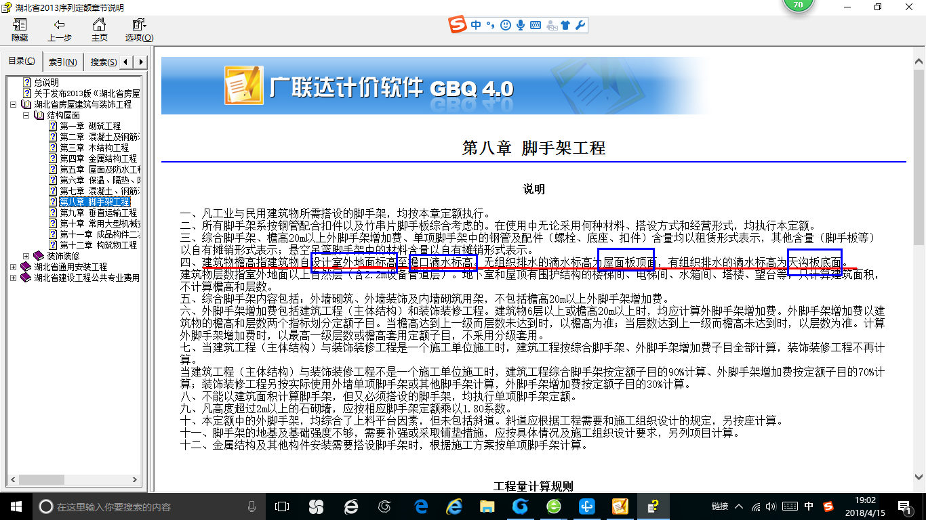The image size is (926, 520).
Task: Switch to the 搜索(S) search tab
Action: click(103, 62)
